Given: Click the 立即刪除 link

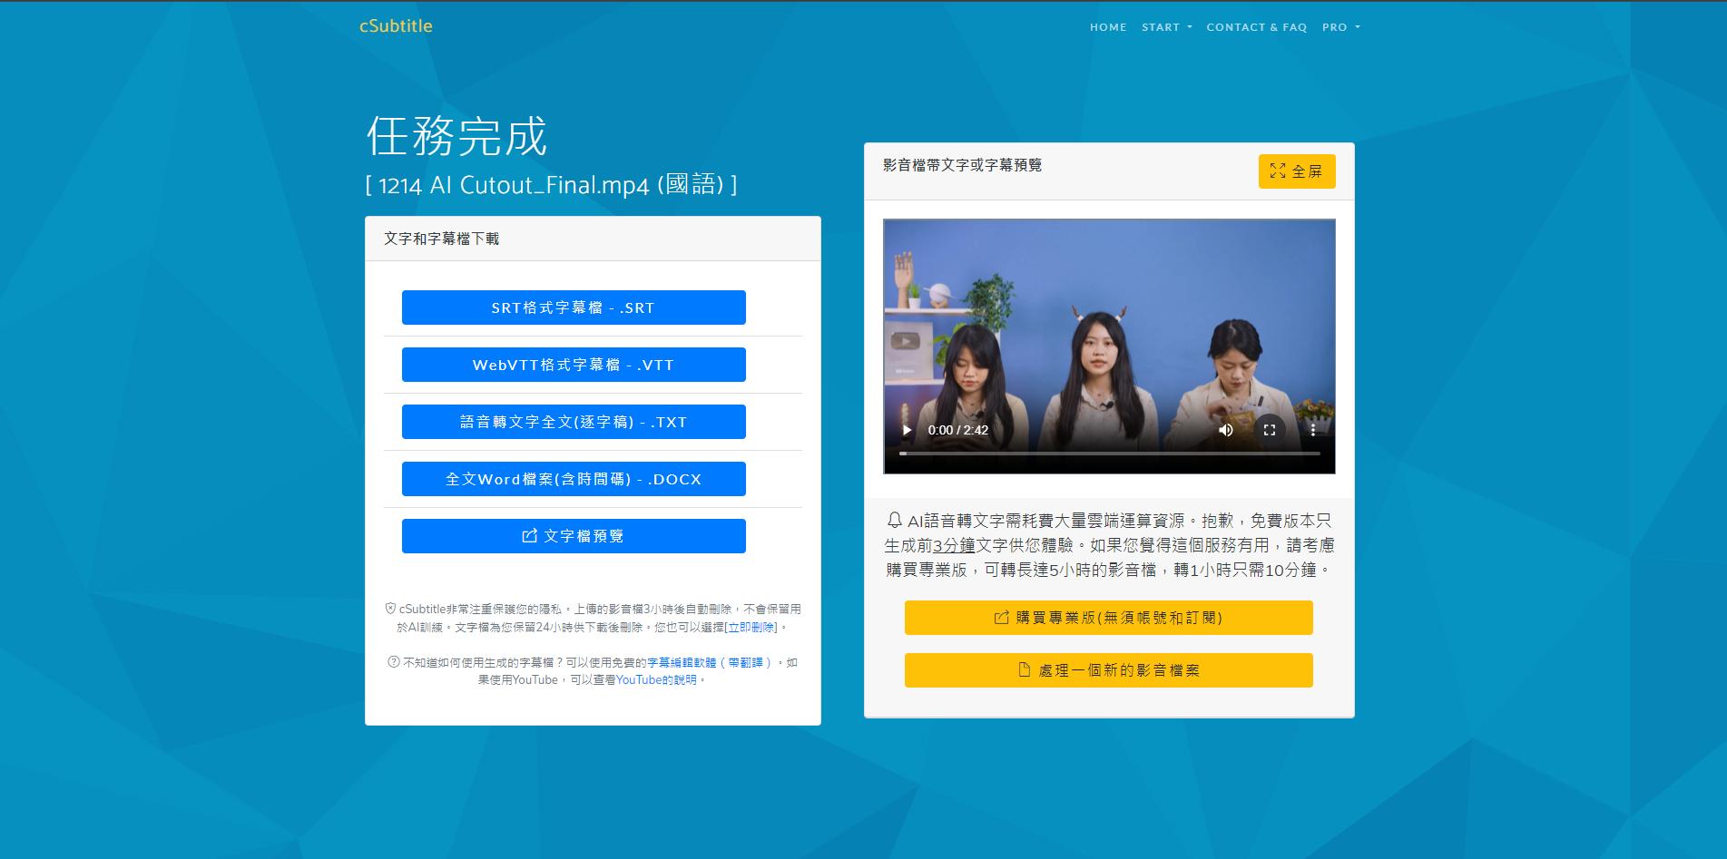Looking at the screenshot, I should coord(751,627).
